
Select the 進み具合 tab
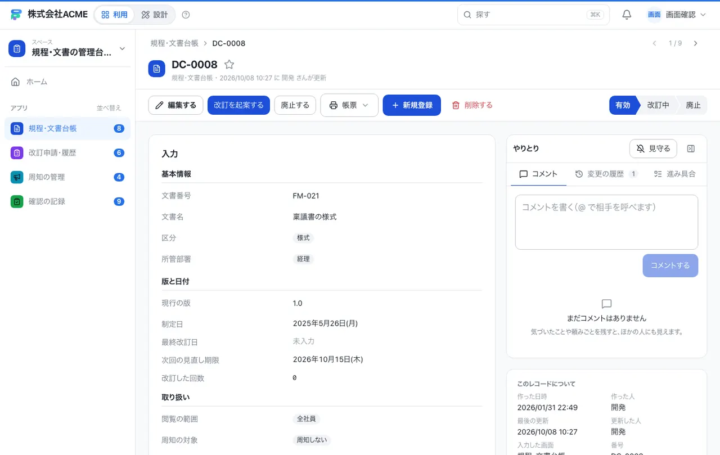pos(675,174)
